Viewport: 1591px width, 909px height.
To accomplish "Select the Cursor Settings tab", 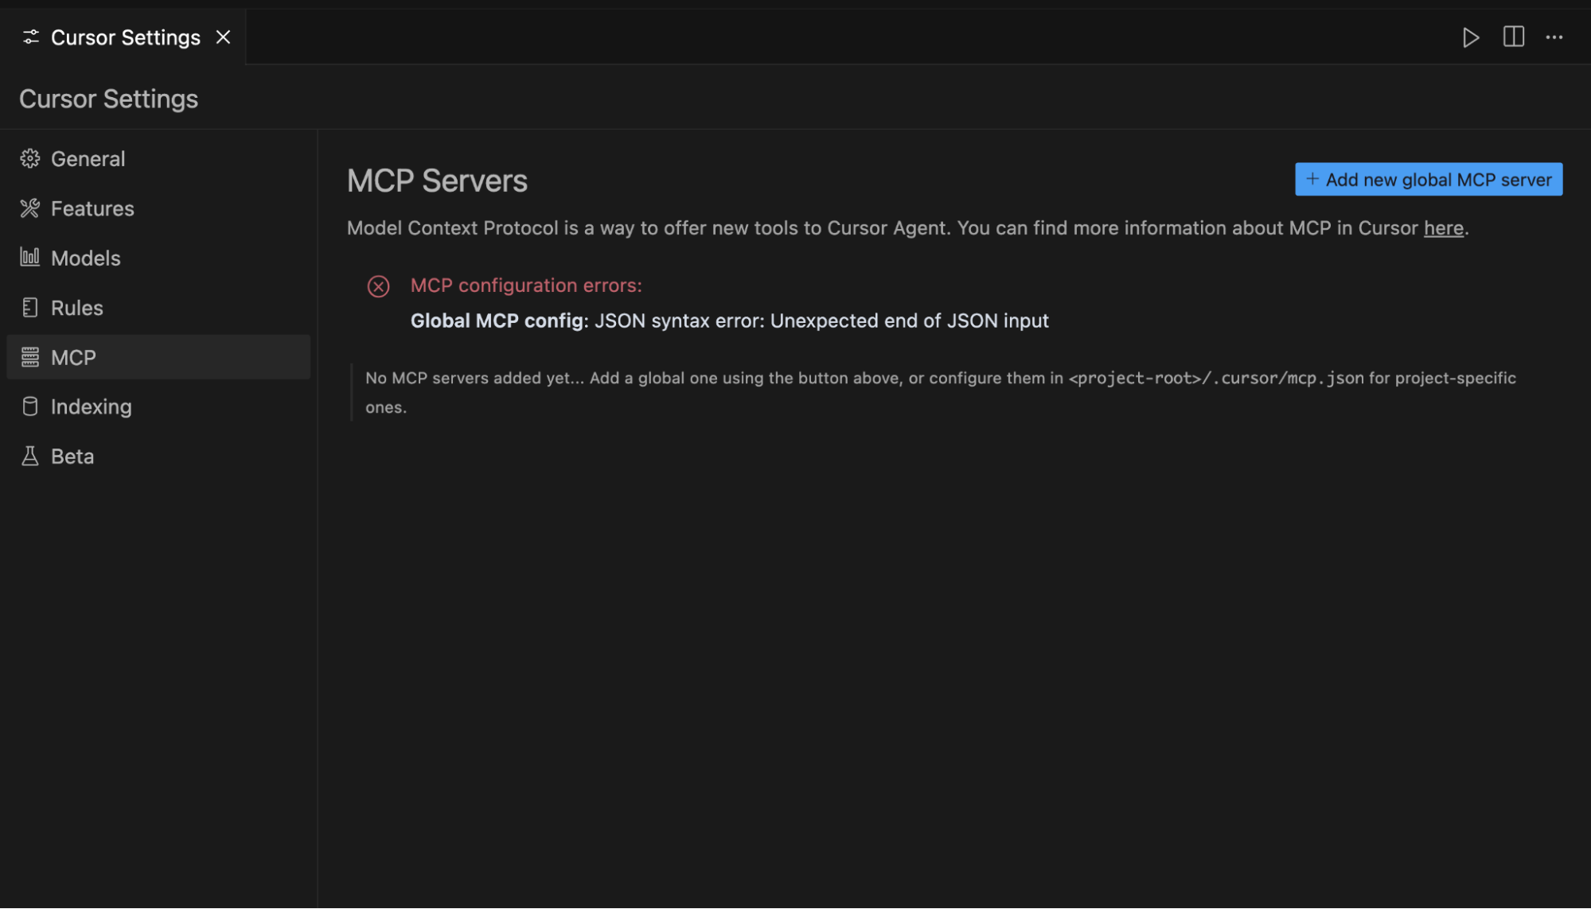I will tap(124, 37).
